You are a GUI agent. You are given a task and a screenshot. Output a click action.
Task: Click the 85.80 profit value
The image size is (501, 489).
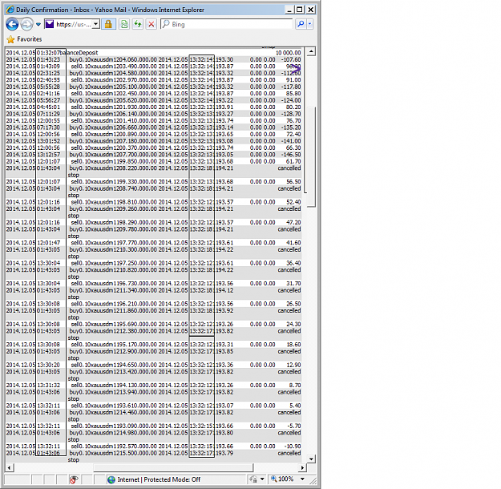coord(293,93)
